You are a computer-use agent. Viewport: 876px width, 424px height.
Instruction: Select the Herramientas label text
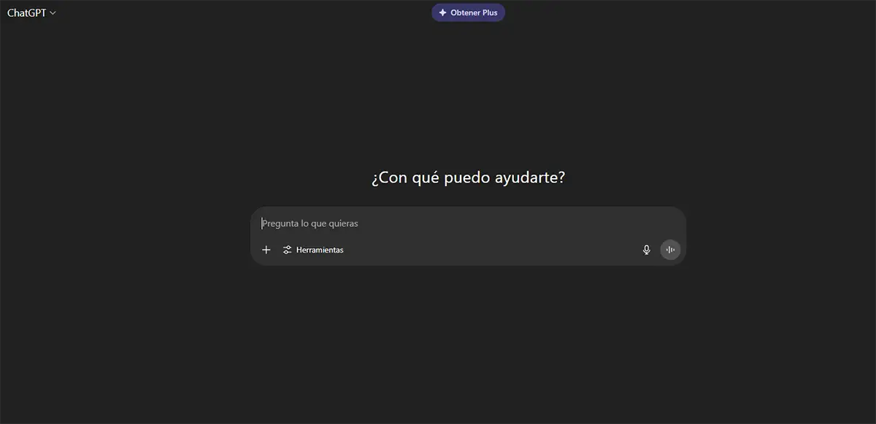click(320, 250)
